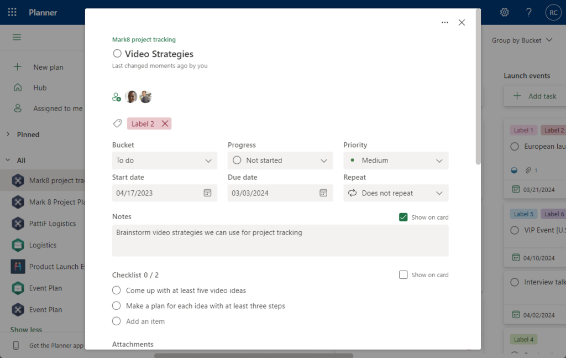This screenshot has width=566, height=358.
Task: Click the repeat arrows icon
Action: 352,193
